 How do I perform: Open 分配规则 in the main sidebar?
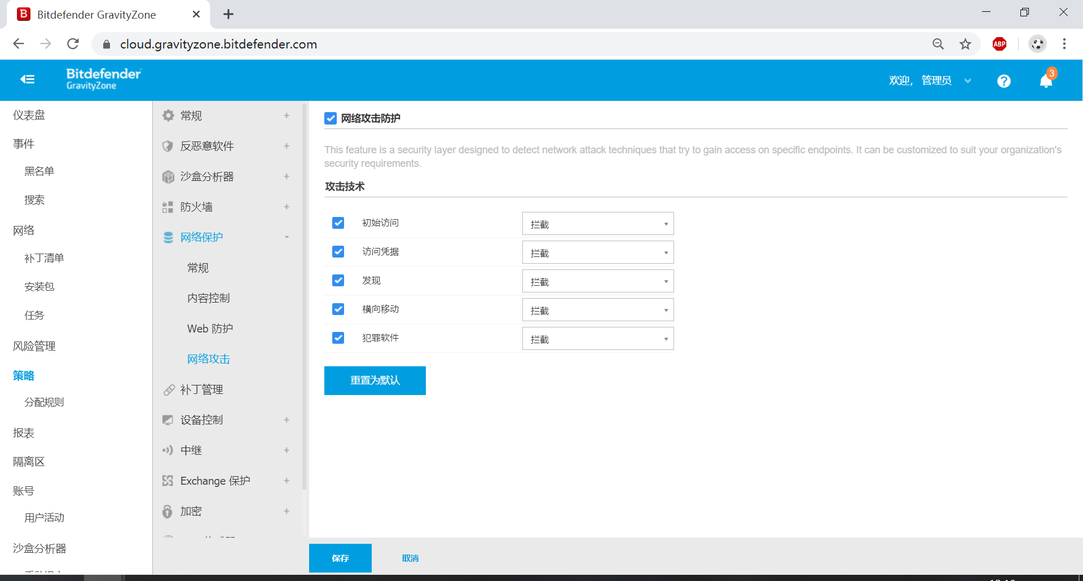44,402
